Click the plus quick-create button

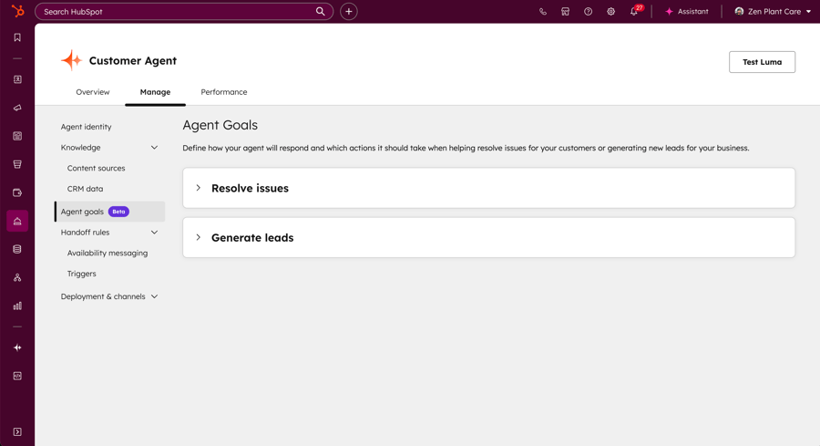click(349, 12)
